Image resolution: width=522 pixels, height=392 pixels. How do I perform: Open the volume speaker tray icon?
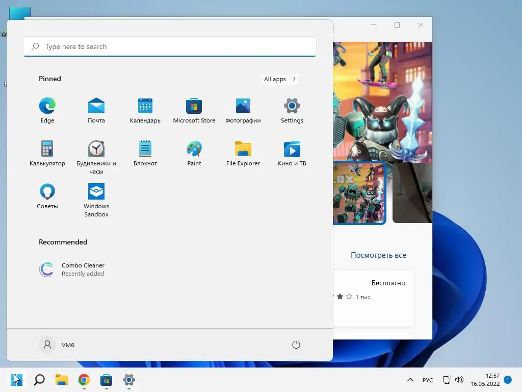[459, 380]
